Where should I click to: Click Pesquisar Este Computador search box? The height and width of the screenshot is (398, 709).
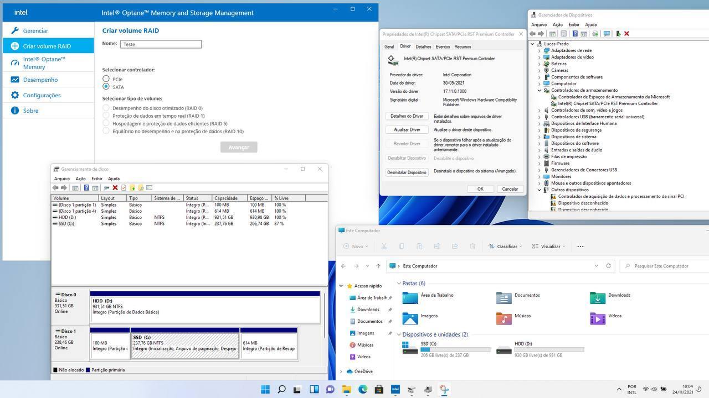(664, 266)
